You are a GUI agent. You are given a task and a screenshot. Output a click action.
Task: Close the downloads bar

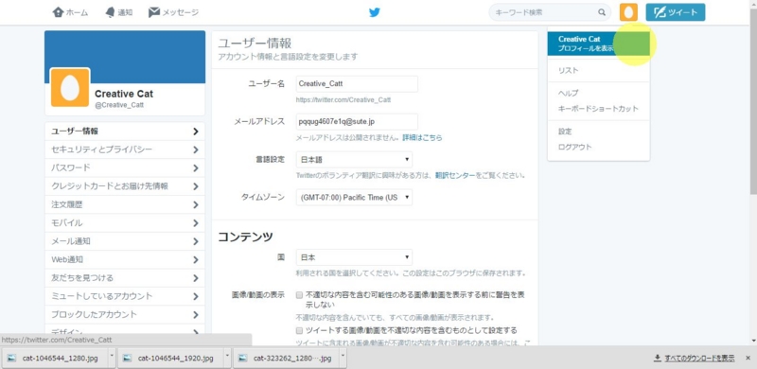click(x=748, y=358)
